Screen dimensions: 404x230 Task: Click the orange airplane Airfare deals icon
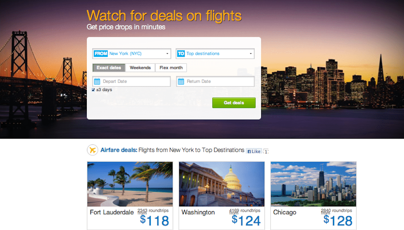92,150
